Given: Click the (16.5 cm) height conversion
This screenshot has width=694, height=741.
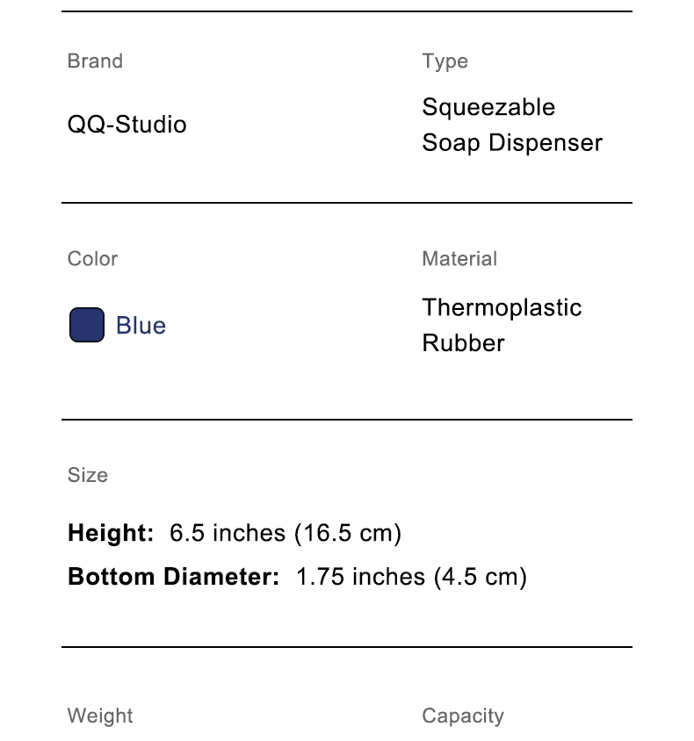Looking at the screenshot, I should (347, 533).
